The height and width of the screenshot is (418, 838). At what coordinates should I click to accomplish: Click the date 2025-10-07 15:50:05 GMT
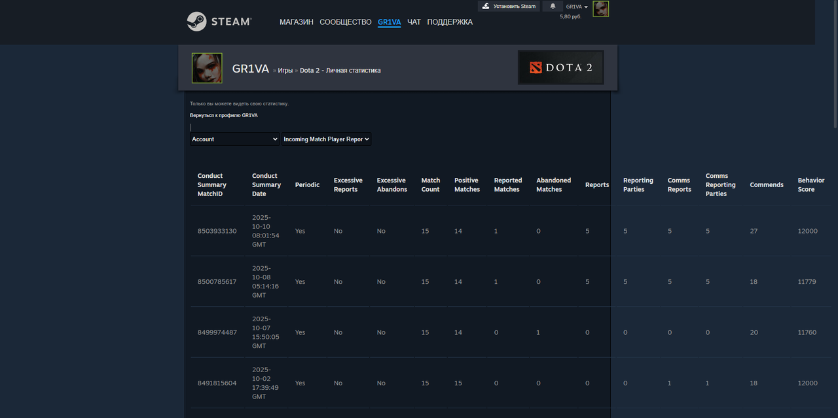pos(266,332)
